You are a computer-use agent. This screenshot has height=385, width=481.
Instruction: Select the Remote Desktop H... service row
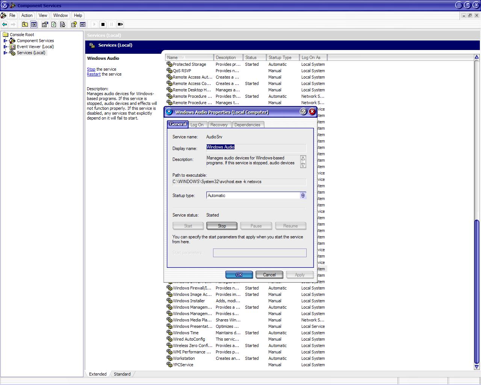point(246,90)
